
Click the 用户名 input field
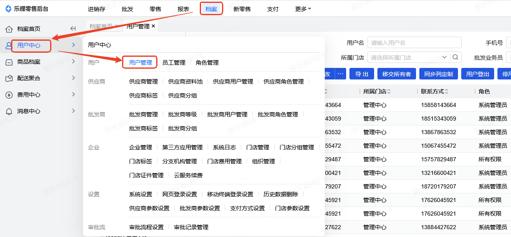(x=414, y=43)
